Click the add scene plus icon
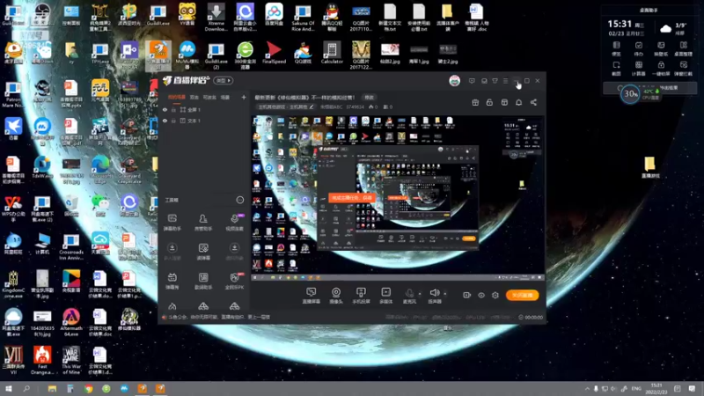Image resolution: width=704 pixels, height=396 pixels. (x=244, y=97)
